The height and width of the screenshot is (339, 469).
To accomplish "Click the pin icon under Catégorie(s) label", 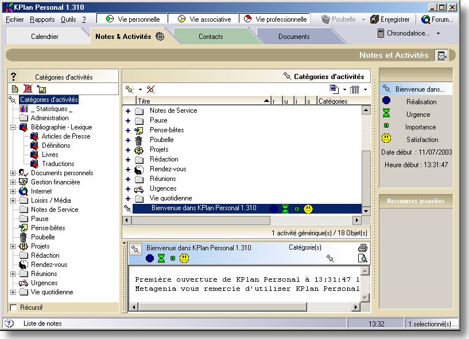I will (330, 258).
